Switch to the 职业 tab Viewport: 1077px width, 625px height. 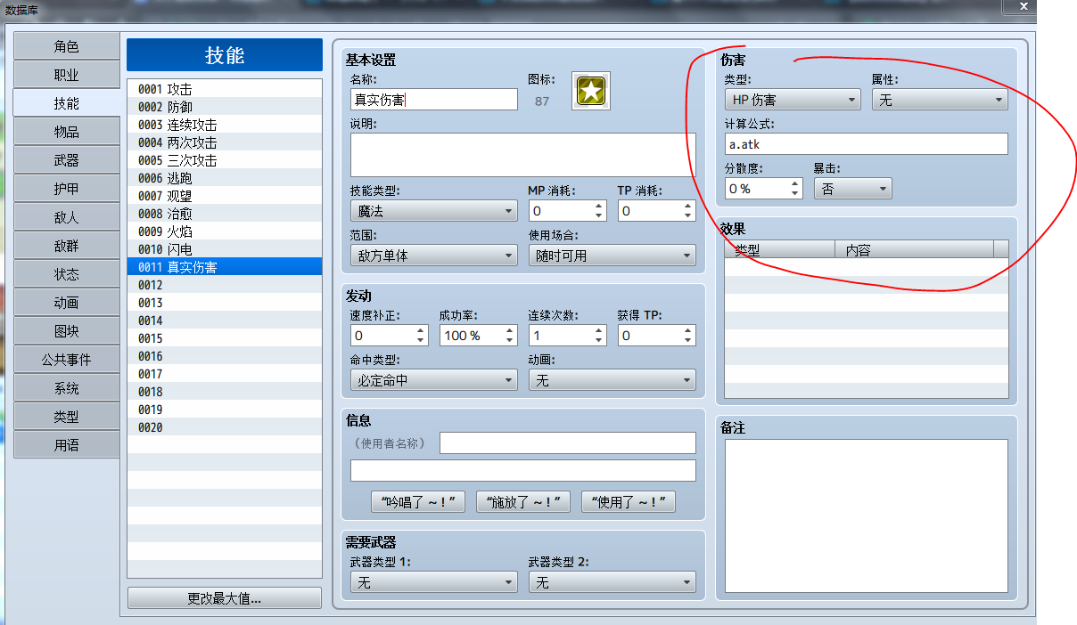(66, 75)
